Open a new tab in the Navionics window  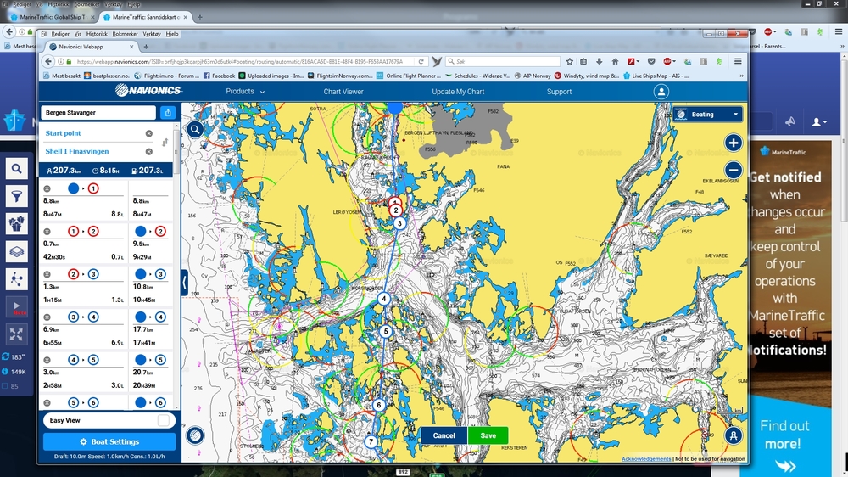point(146,47)
